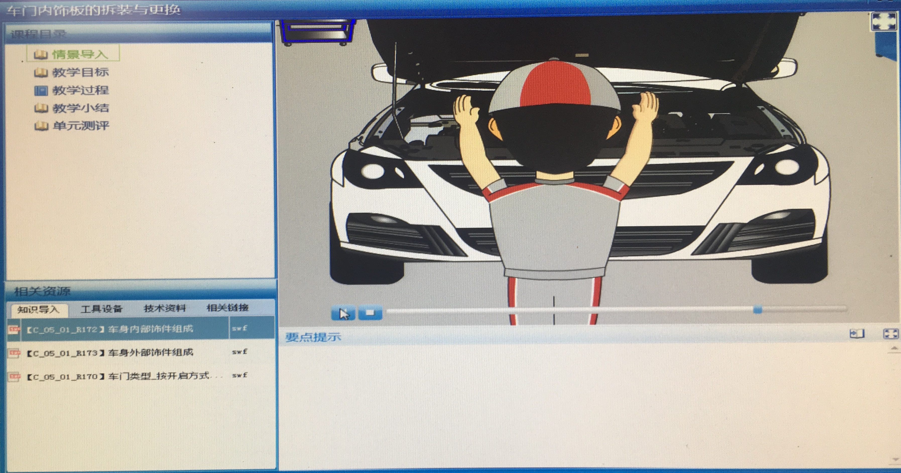Switch to 技术资料 tab
This screenshot has width=901, height=473.
[164, 308]
